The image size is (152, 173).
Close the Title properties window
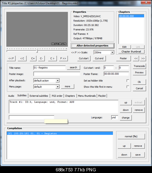point(146,2)
